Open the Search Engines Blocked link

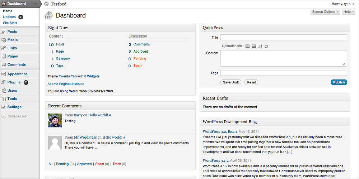click(x=66, y=84)
